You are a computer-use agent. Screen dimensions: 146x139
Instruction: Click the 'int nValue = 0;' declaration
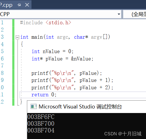52,51
